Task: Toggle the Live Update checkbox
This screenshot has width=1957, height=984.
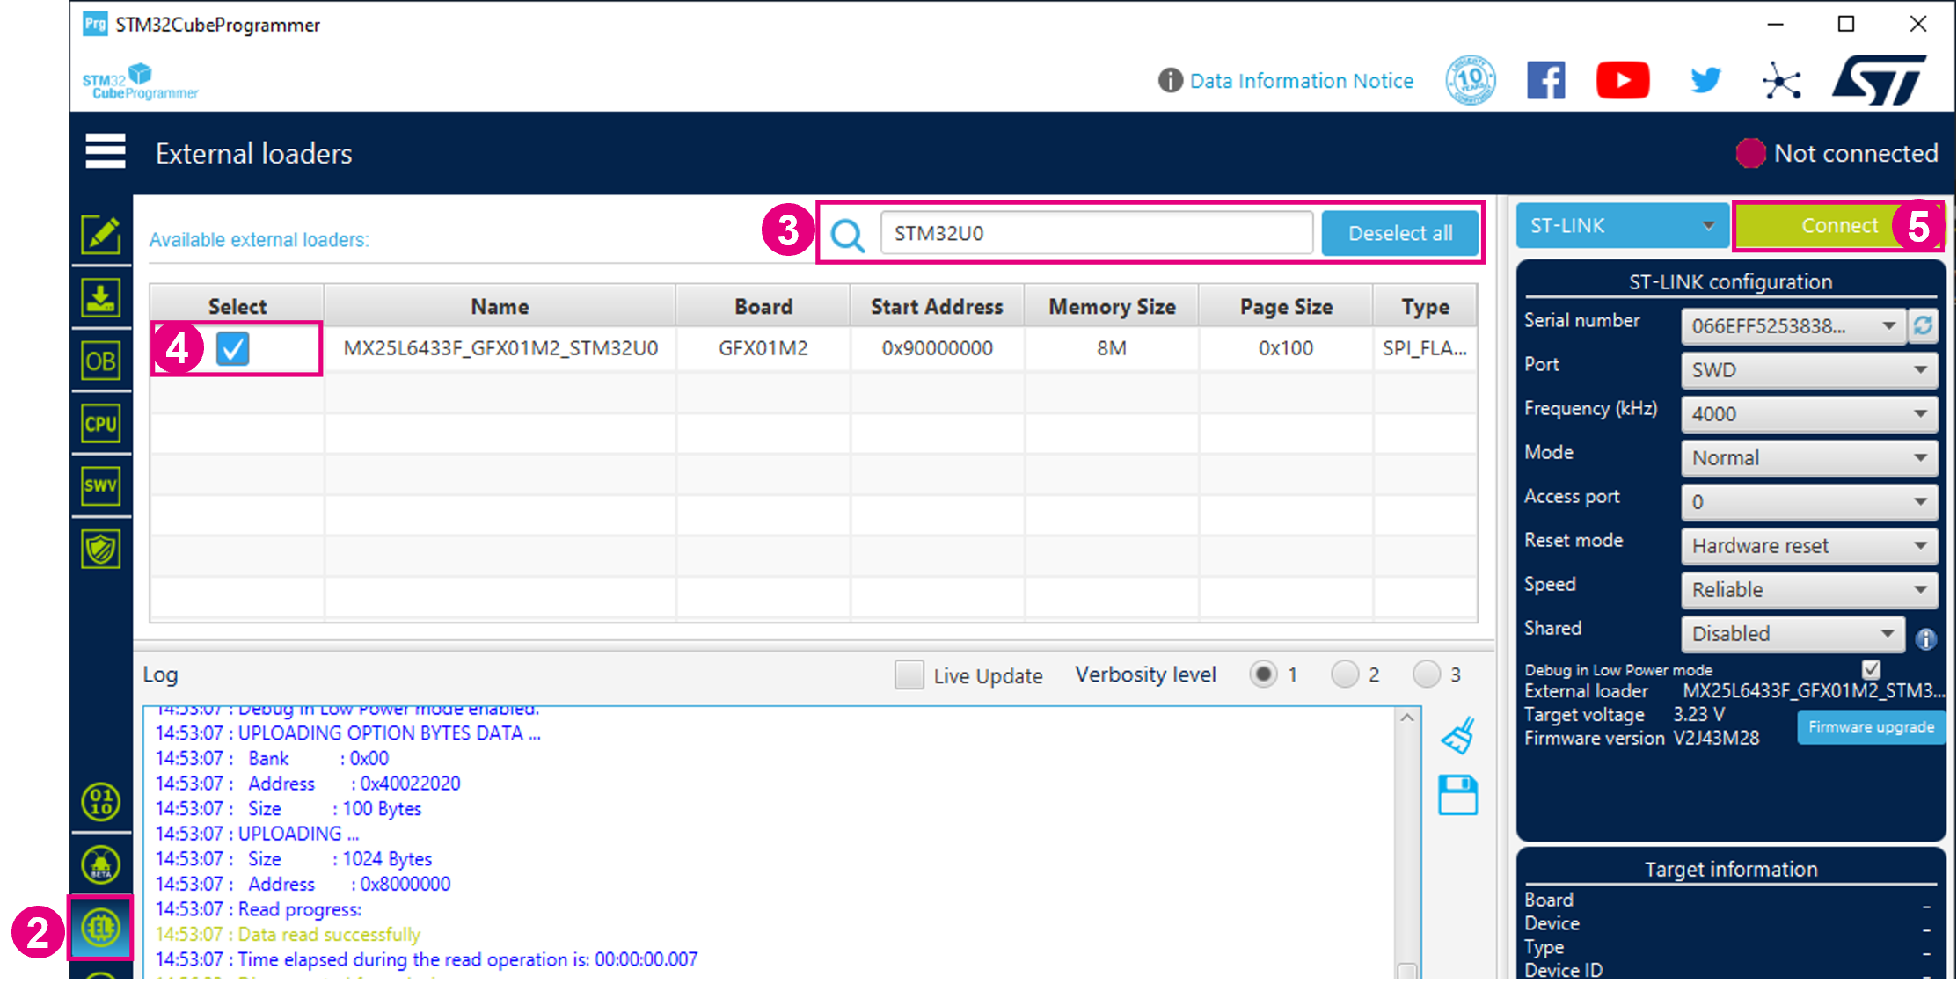Action: point(909,674)
